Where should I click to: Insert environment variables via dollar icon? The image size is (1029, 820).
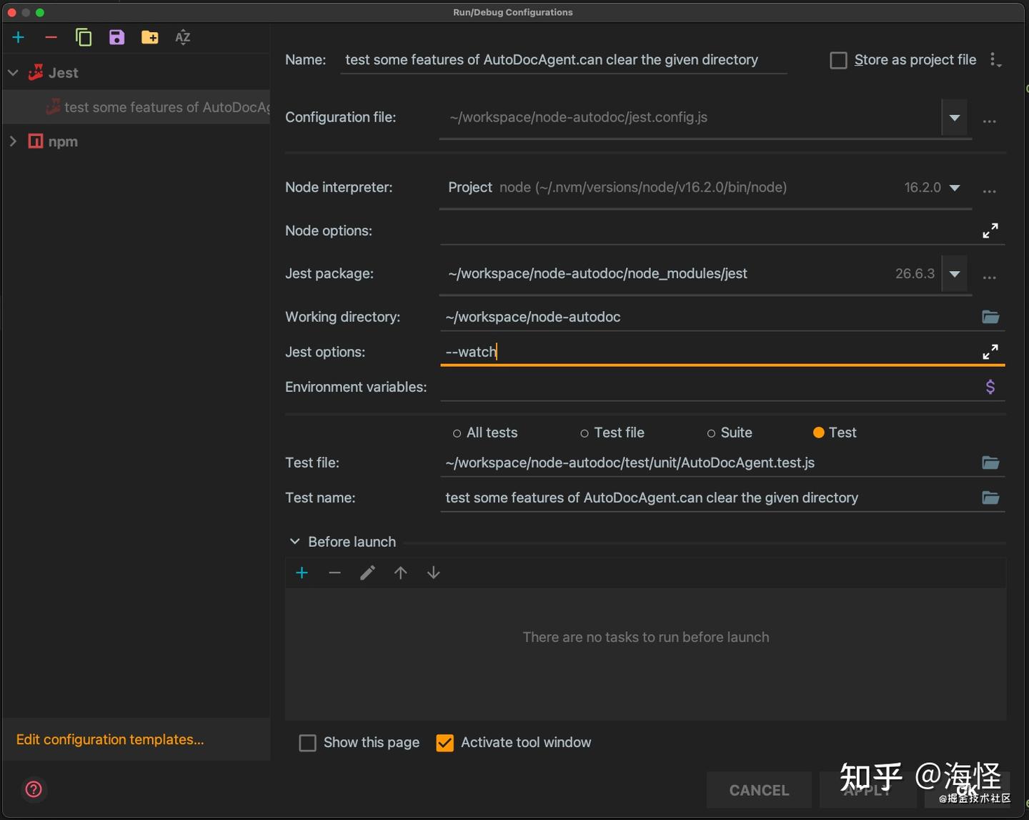[x=990, y=387]
